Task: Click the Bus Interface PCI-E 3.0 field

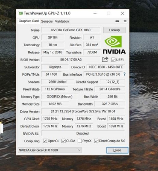Action: [x=103, y=74]
